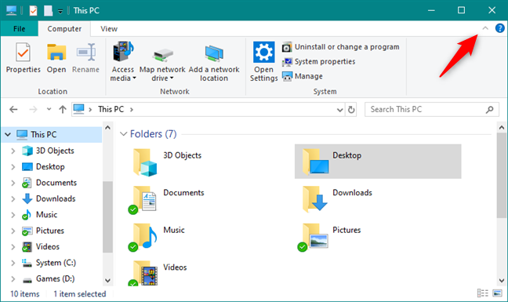The image size is (508, 302).
Task: Open the Help question mark icon
Action: pyautogui.click(x=500, y=28)
